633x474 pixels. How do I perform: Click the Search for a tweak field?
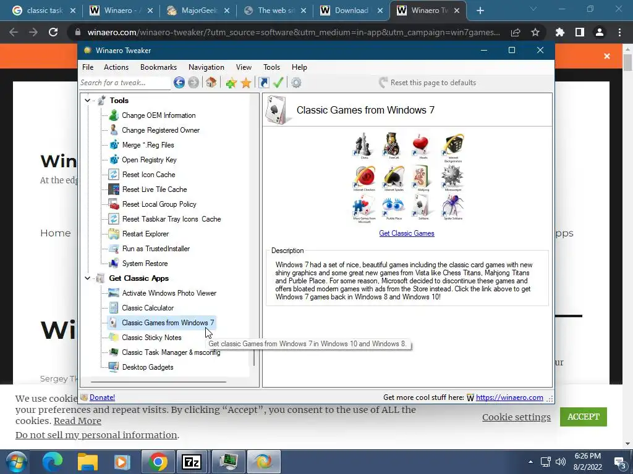[125, 83]
